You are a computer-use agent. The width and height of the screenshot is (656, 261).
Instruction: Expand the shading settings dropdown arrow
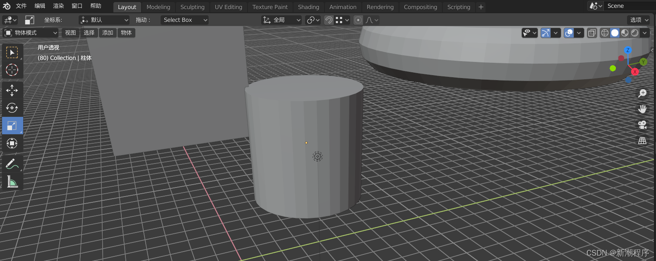coord(644,33)
